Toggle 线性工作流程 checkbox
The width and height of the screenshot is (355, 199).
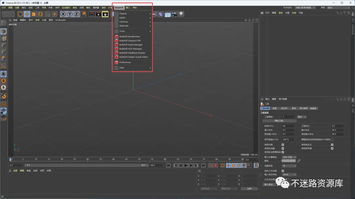(x=283, y=171)
